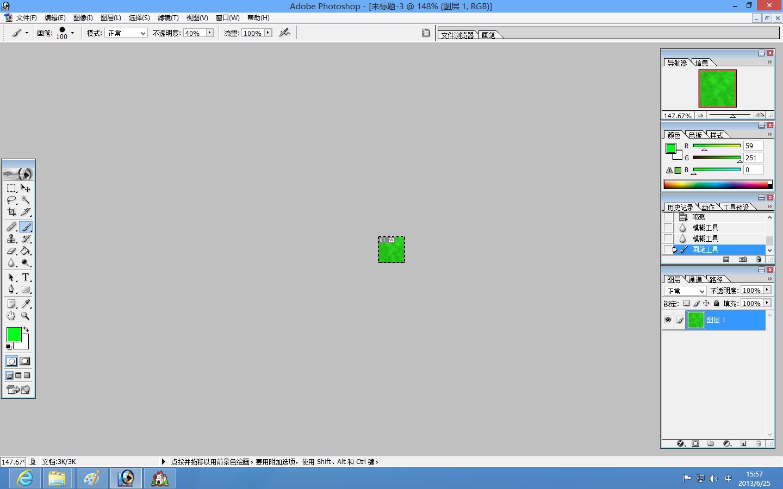Open the brush preset picker arrow

pos(72,33)
